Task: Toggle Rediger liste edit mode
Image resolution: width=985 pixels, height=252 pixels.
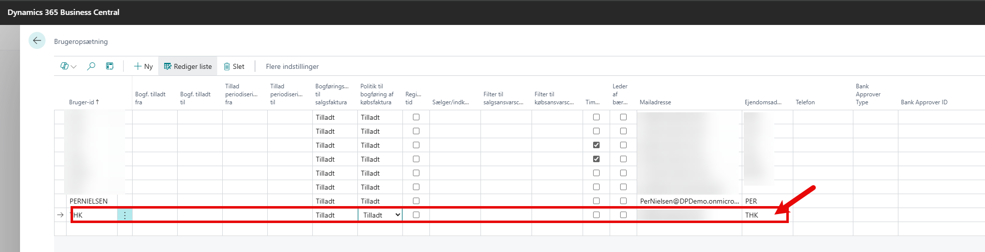Action: click(188, 66)
